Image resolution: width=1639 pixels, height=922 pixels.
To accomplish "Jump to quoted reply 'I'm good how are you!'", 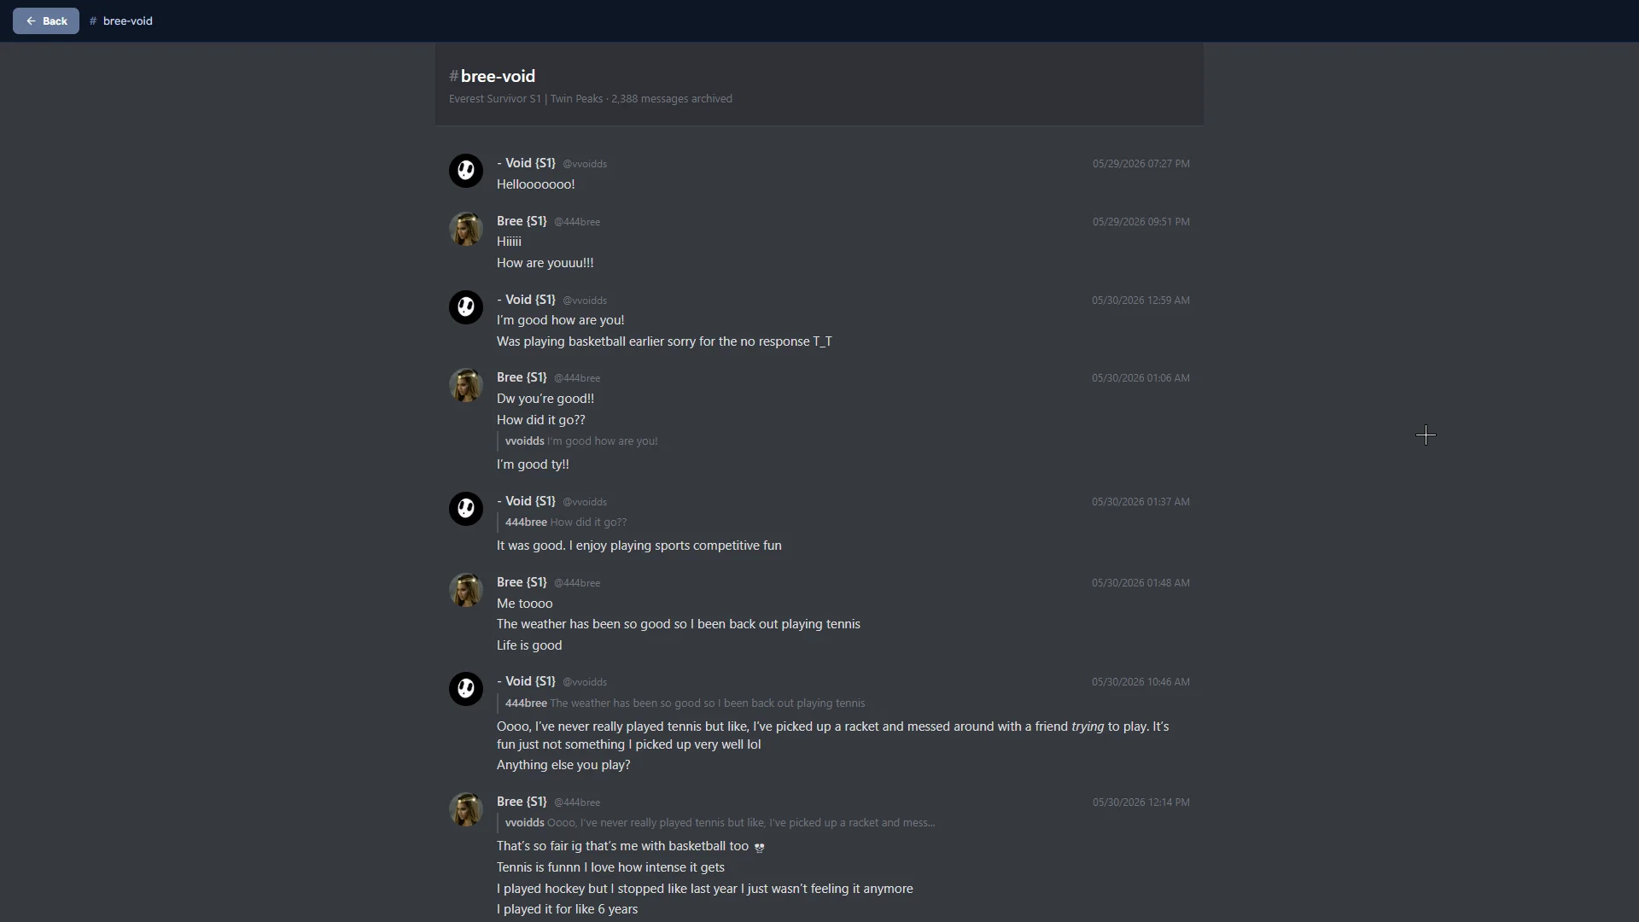I will pos(581,441).
